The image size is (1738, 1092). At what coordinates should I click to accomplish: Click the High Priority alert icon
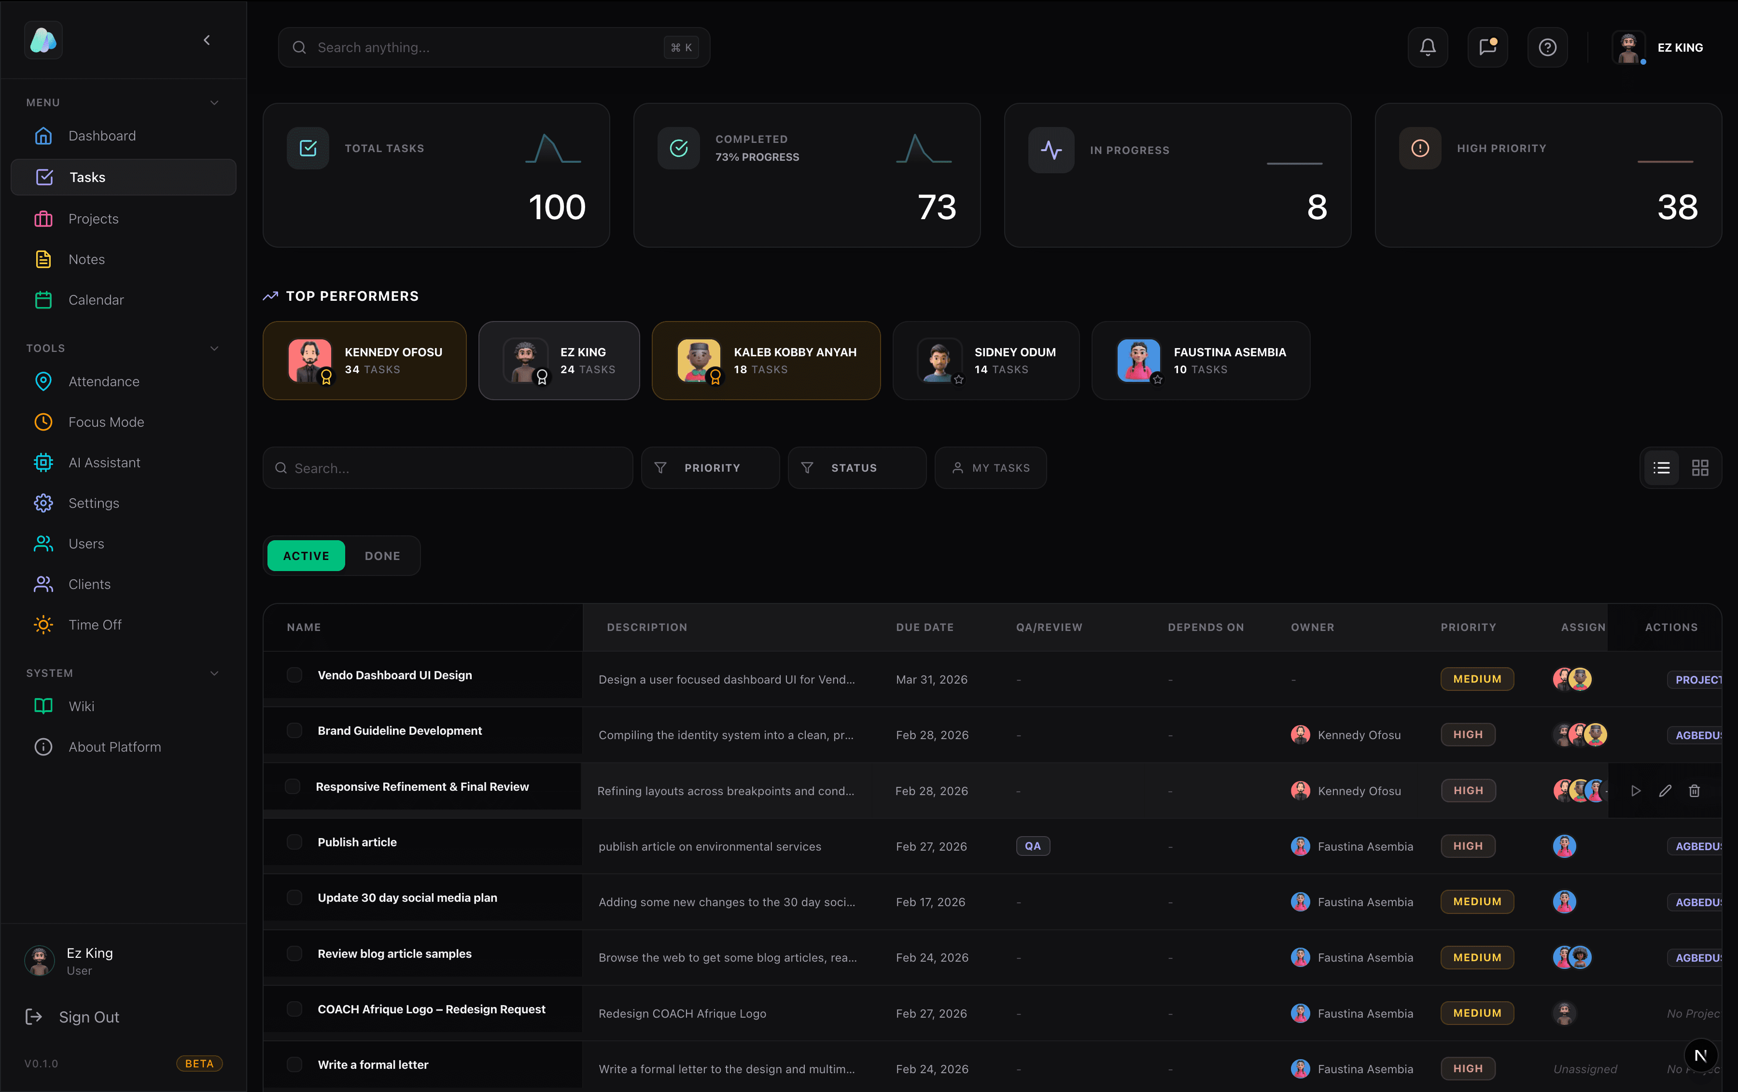point(1420,148)
